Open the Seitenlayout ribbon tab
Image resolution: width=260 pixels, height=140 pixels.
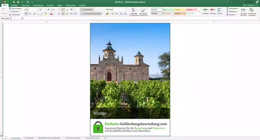point(38,5)
